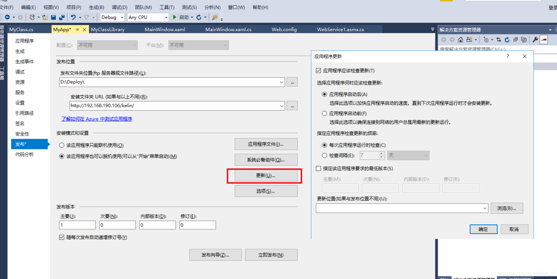Open the 调试(D) menu
The height and width of the screenshot is (279, 557).
[119, 7]
